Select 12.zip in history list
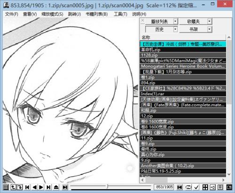 [183, 116]
